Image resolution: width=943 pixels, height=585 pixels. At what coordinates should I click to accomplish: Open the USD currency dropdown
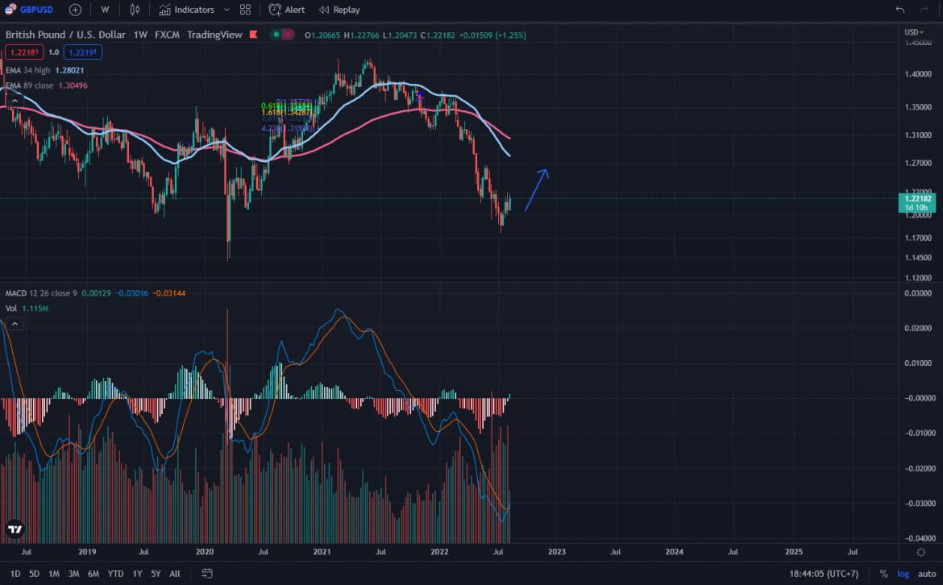pyautogui.click(x=912, y=31)
